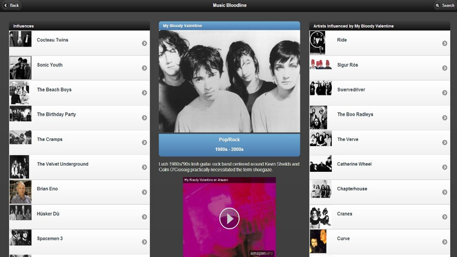Select The Birthday Party thumbnail
The width and height of the screenshot is (457, 257).
point(21,114)
